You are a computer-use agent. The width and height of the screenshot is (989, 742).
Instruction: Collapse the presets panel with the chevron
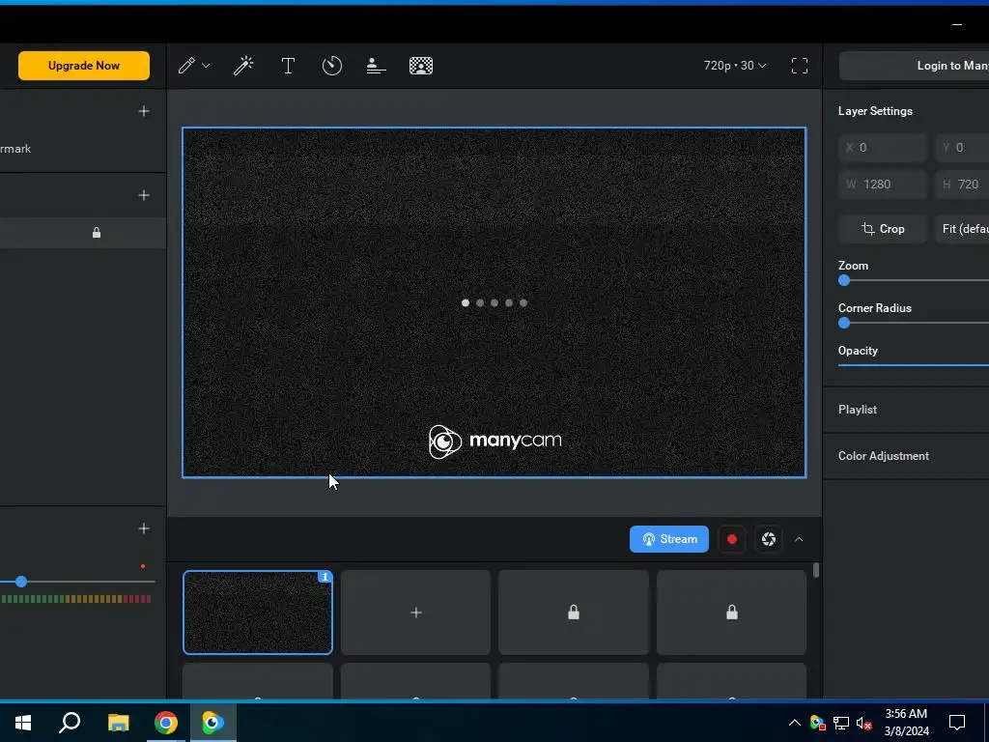(799, 539)
